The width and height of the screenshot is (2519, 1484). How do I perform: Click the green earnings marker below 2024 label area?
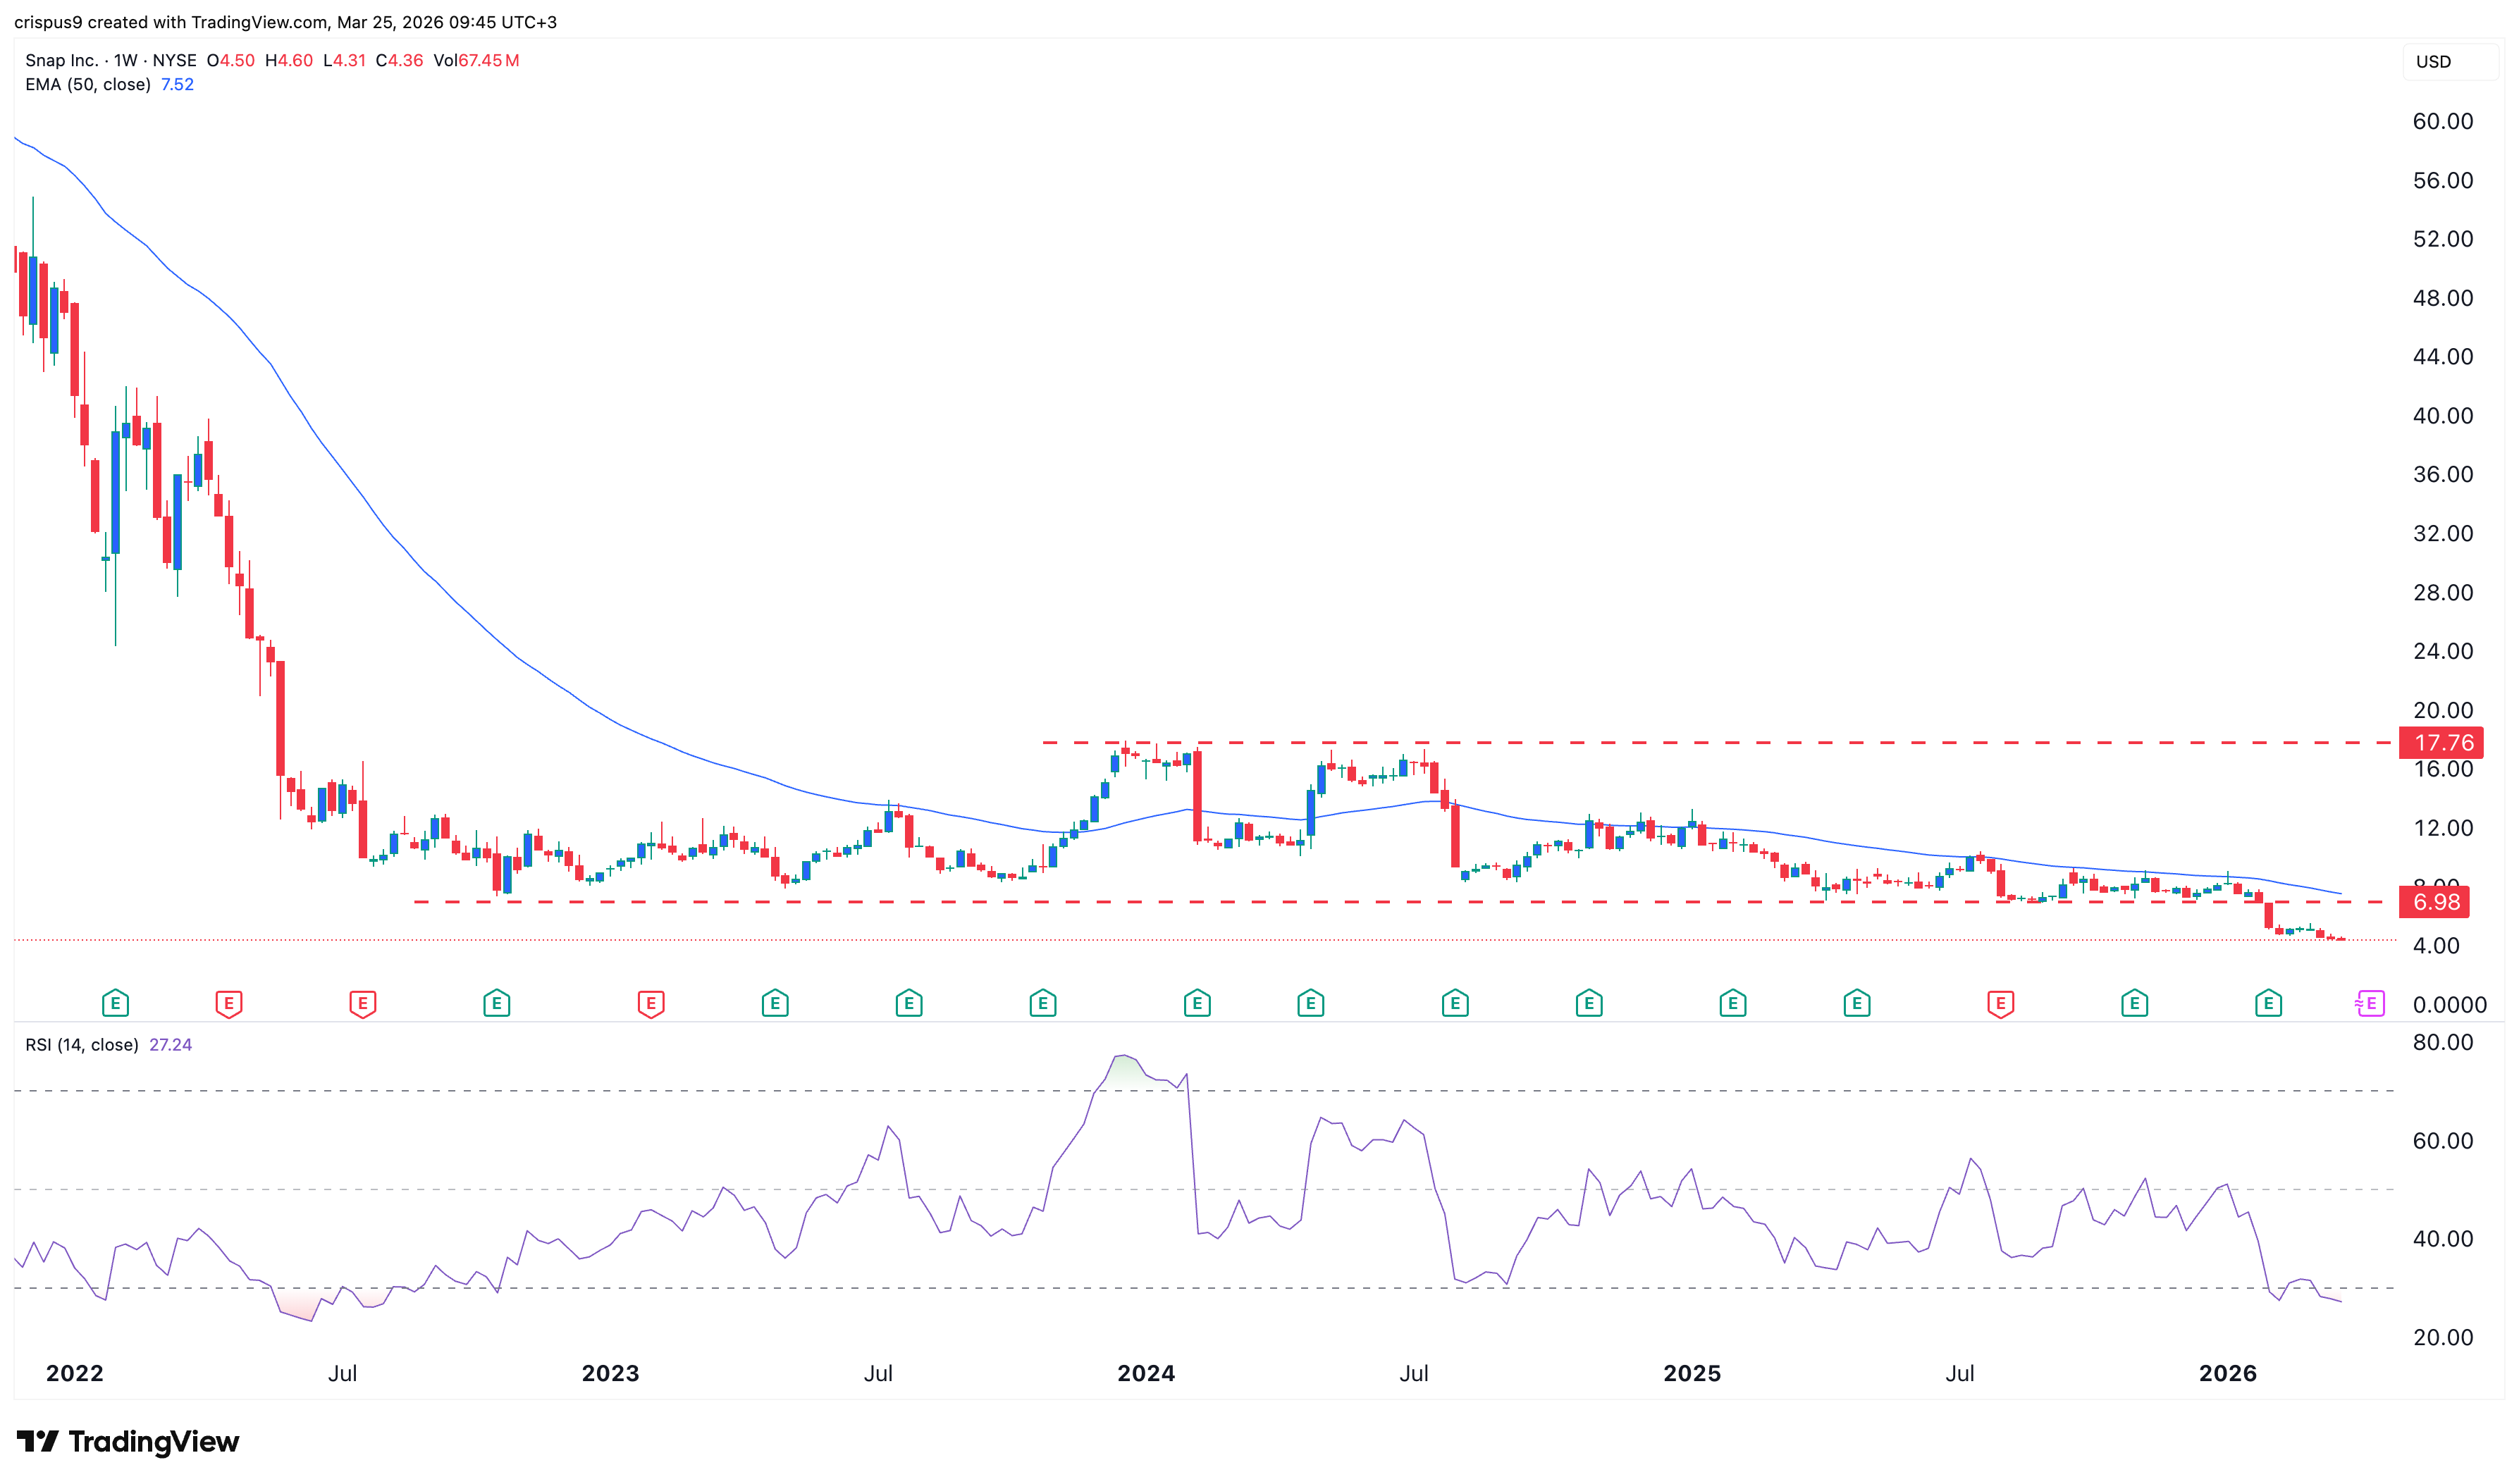1197,1003
